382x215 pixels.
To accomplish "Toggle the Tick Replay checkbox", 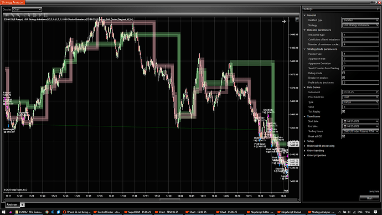I will (343, 111).
